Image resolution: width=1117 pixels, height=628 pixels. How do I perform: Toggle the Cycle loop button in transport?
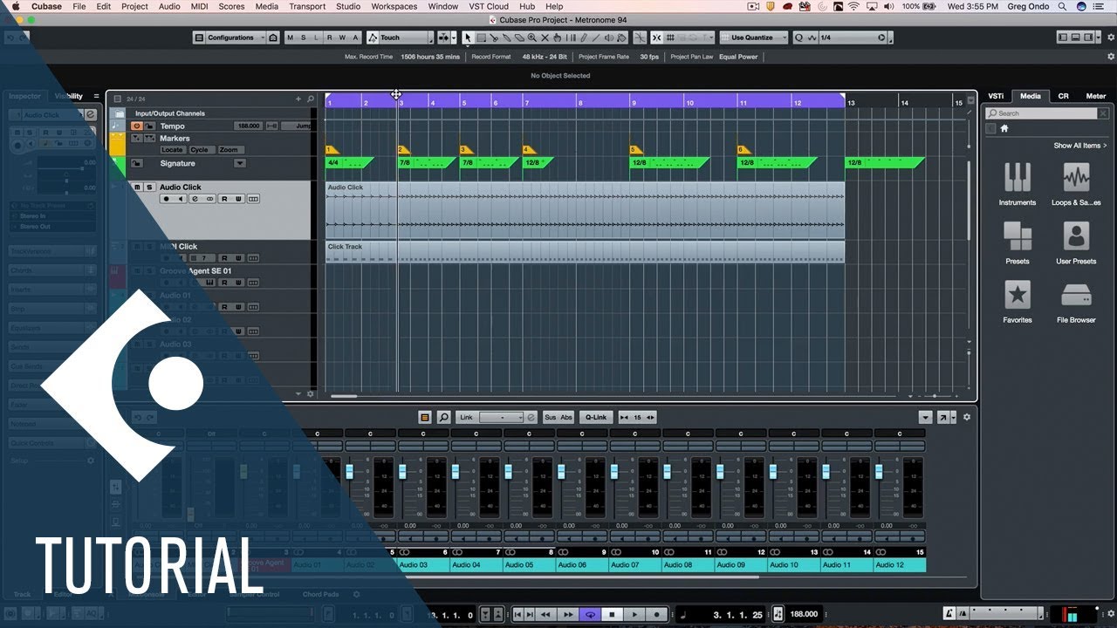[x=591, y=614]
